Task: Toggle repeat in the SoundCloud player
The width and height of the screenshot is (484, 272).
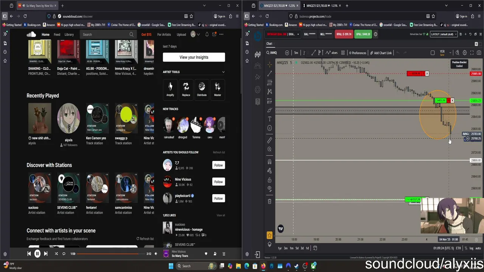Action: [x=64, y=254]
